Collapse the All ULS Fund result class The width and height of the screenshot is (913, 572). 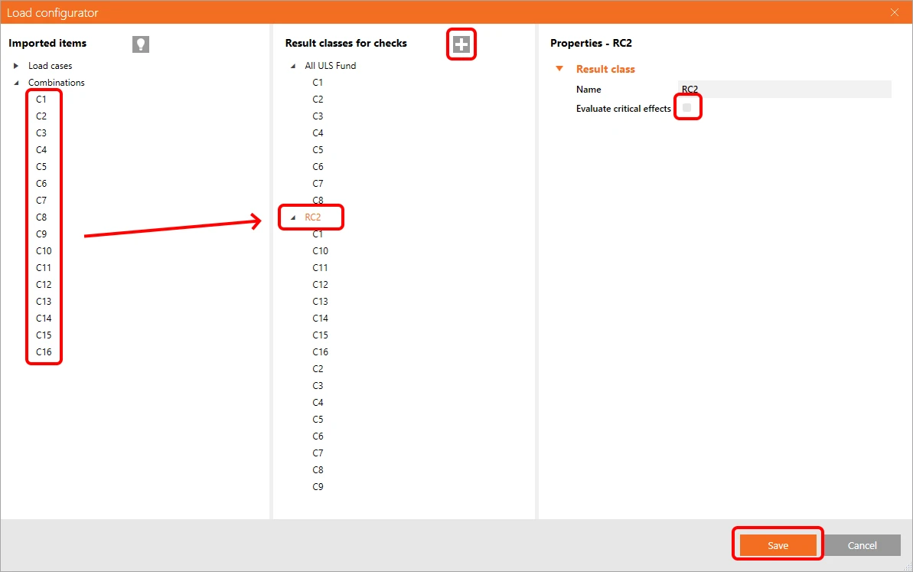click(293, 67)
